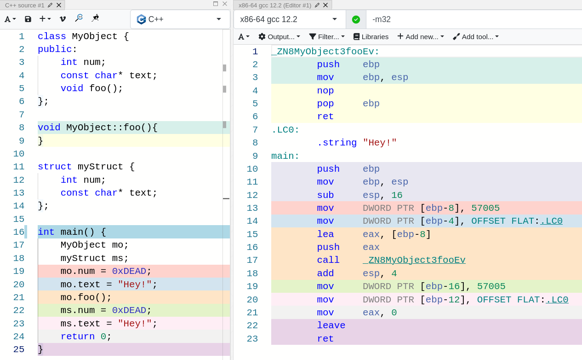Image resolution: width=582 pixels, height=360 pixels.
Task: Click the green compile status checkmark
Action: 355,19
